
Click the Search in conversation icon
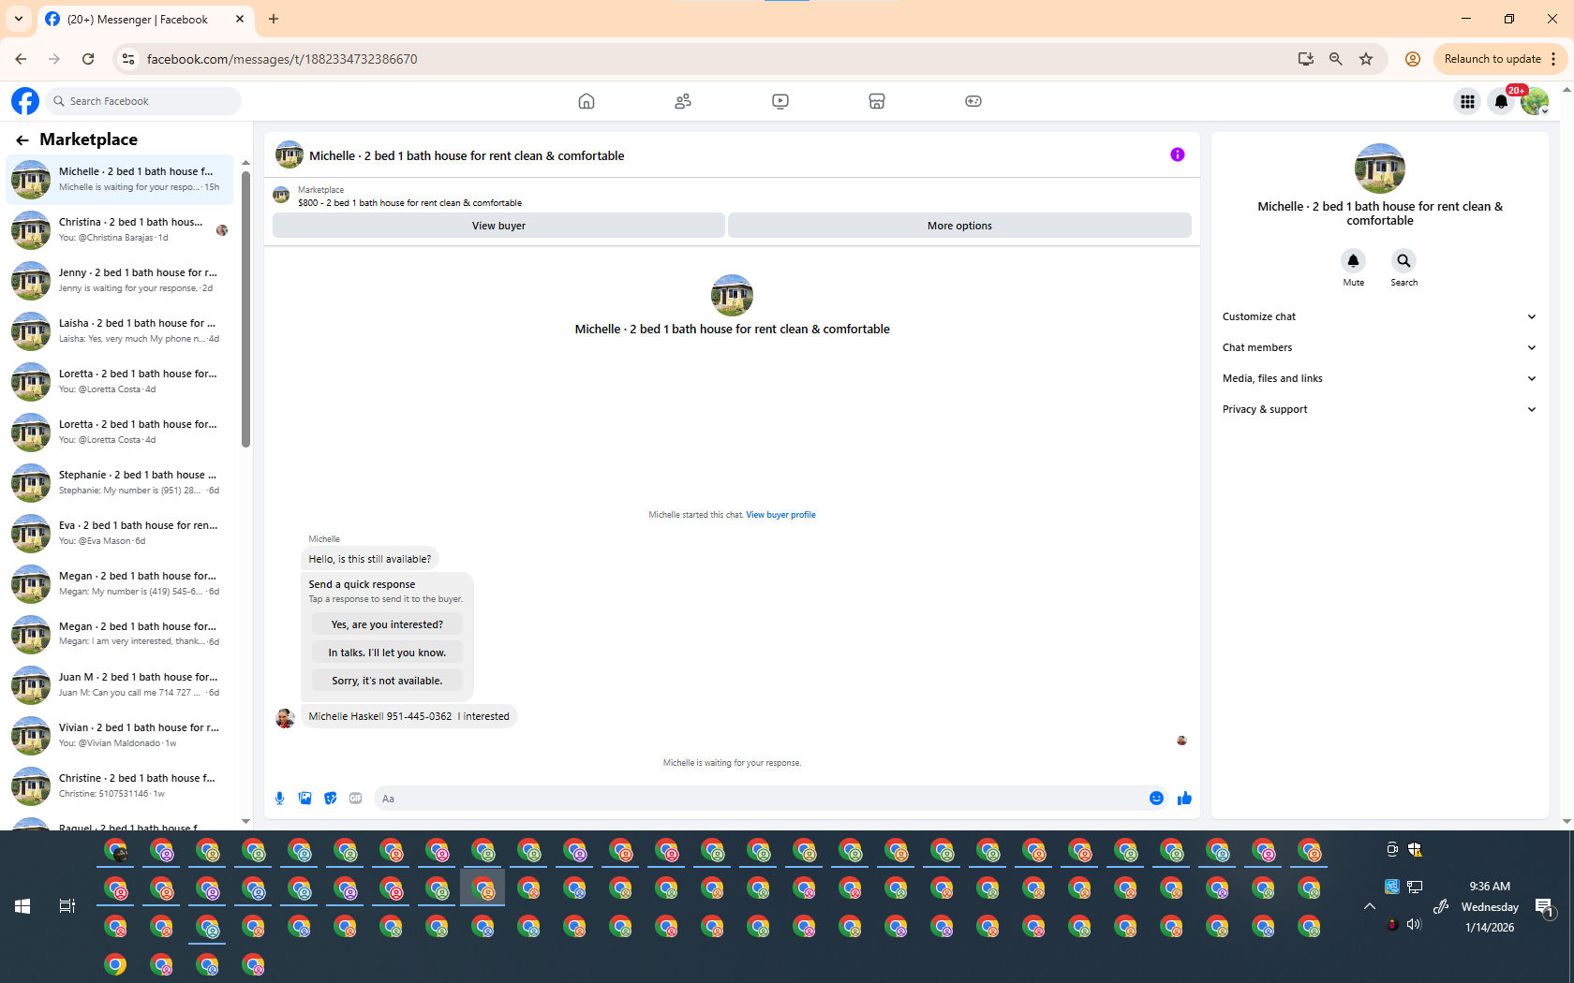click(x=1403, y=260)
